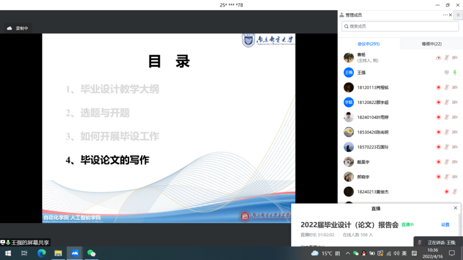Toggle the camera icon for 18120113肖程铭
The width and height of the screenshot is (463, 260).
click(455, 87)
